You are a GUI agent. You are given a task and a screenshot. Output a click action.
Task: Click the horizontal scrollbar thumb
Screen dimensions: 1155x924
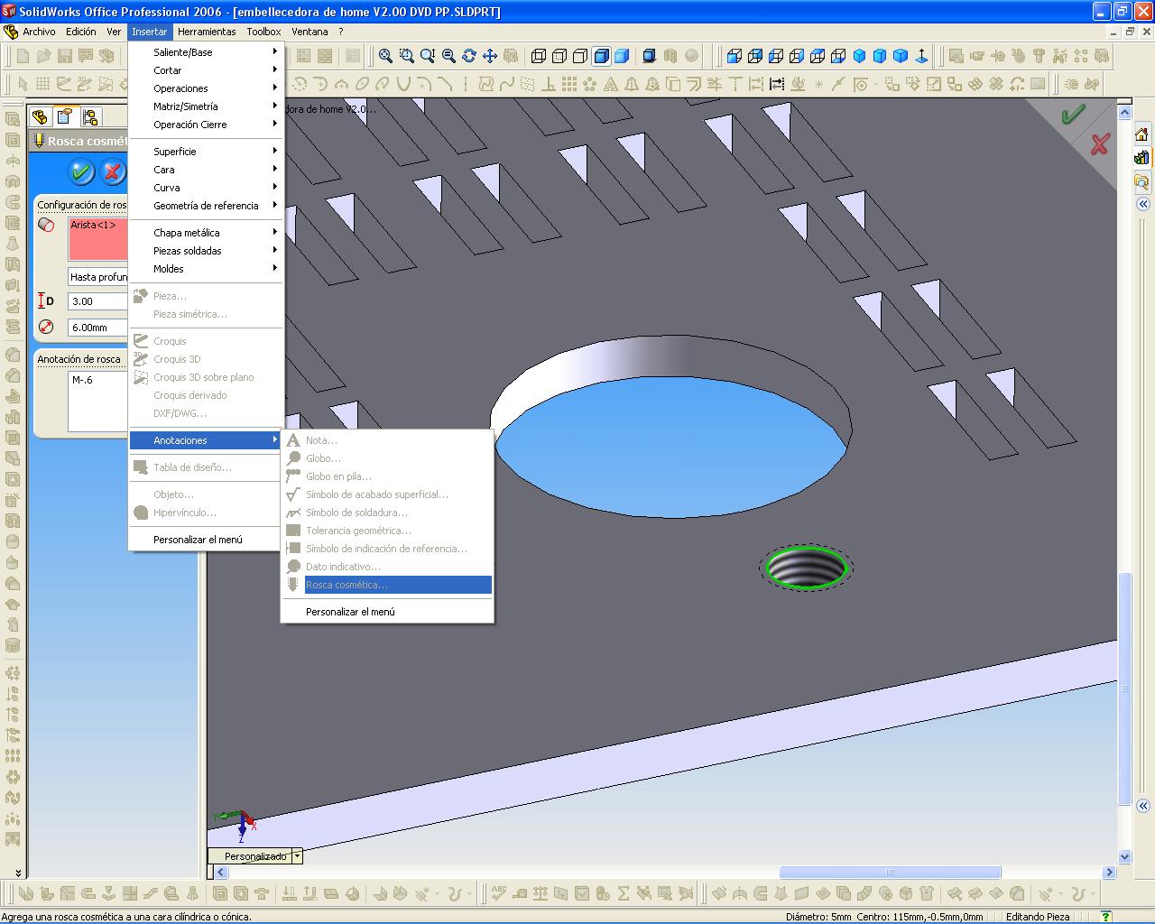pyautogui.click(x=890, y=873)
